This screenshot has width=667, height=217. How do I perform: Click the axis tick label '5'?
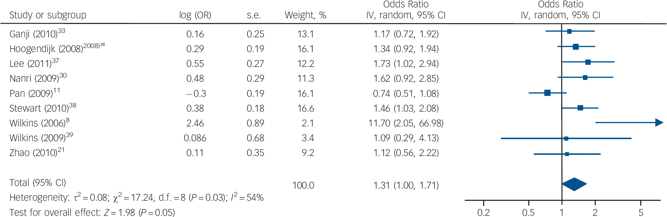(x=641, y=212)
